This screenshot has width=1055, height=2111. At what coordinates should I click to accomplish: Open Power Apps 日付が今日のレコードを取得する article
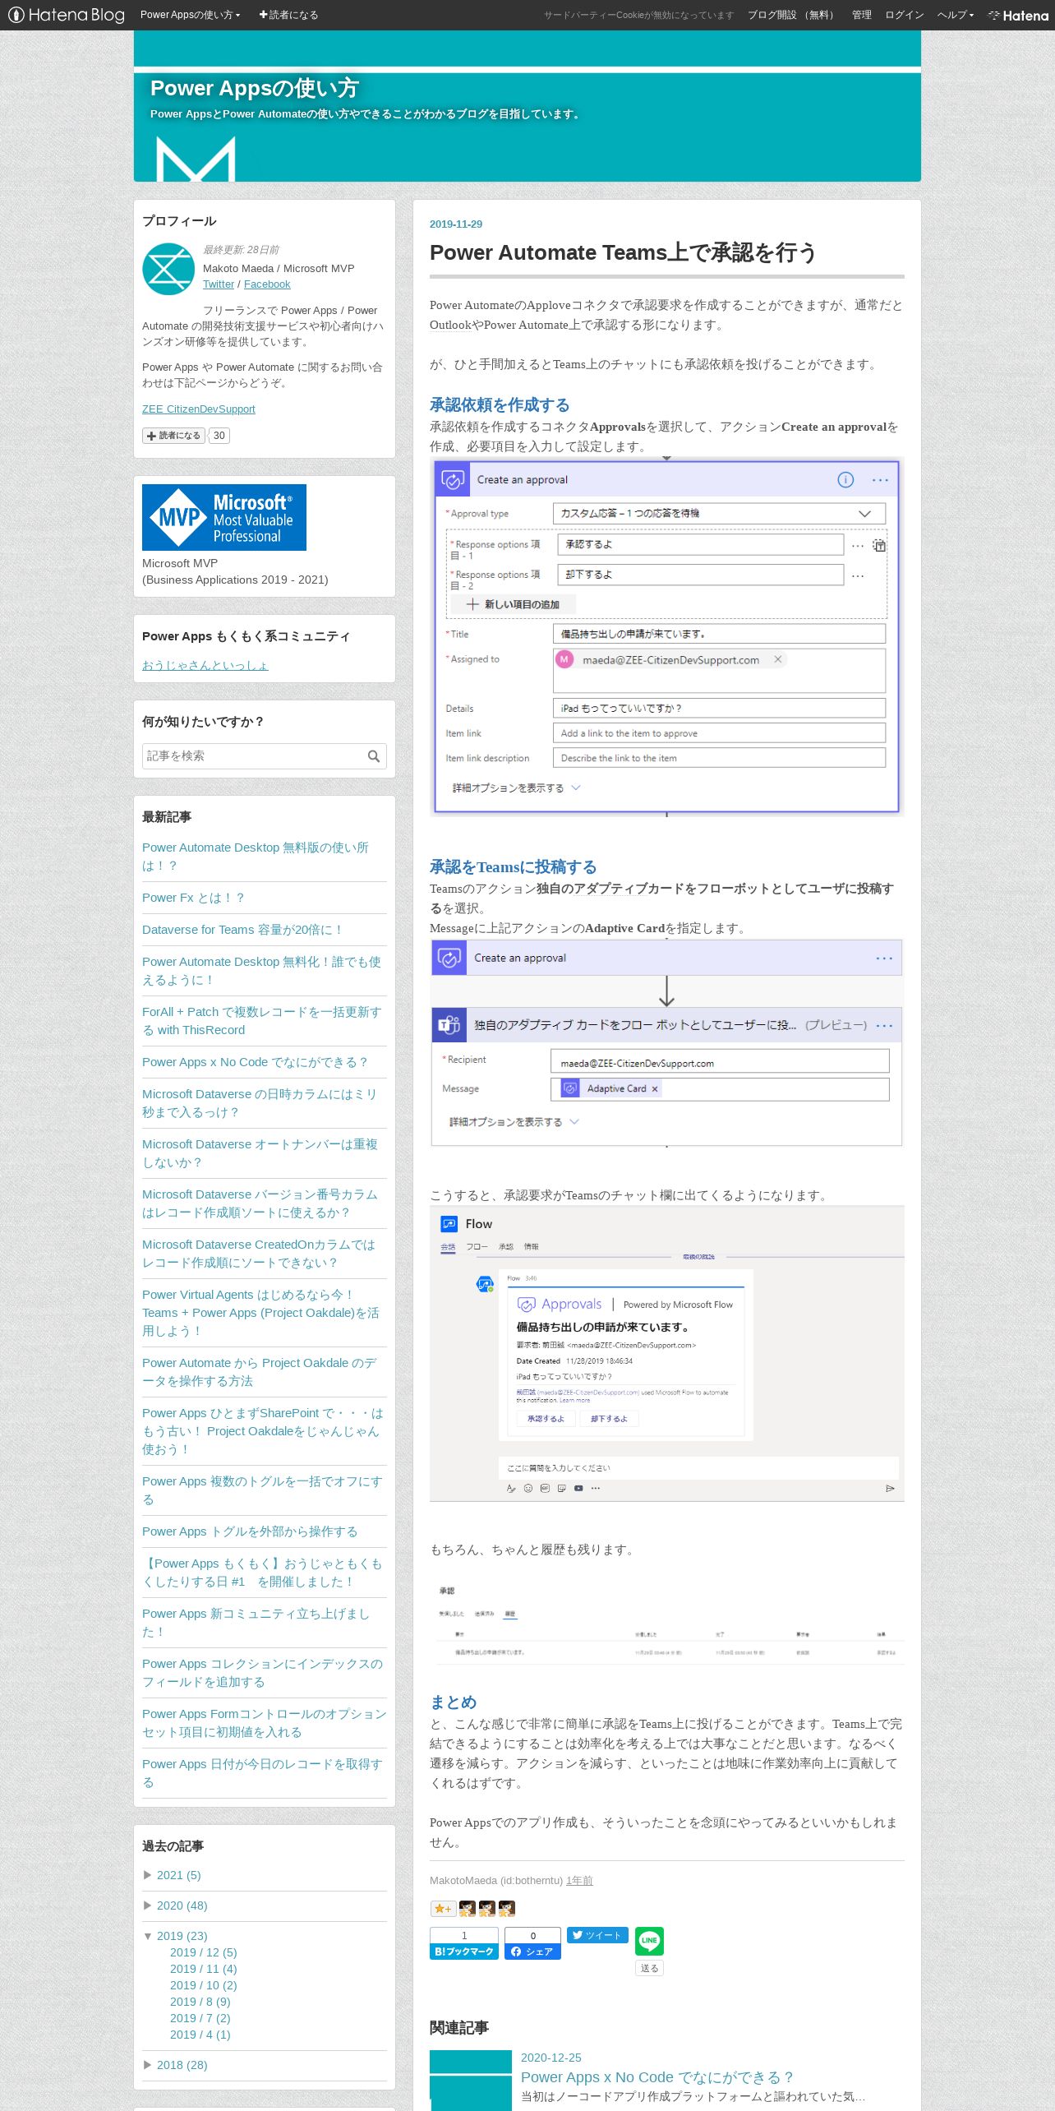[x=262, y=1773]
